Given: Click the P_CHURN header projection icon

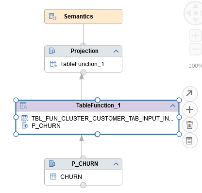Looking at the screenshot, I should tap(52, 164).
